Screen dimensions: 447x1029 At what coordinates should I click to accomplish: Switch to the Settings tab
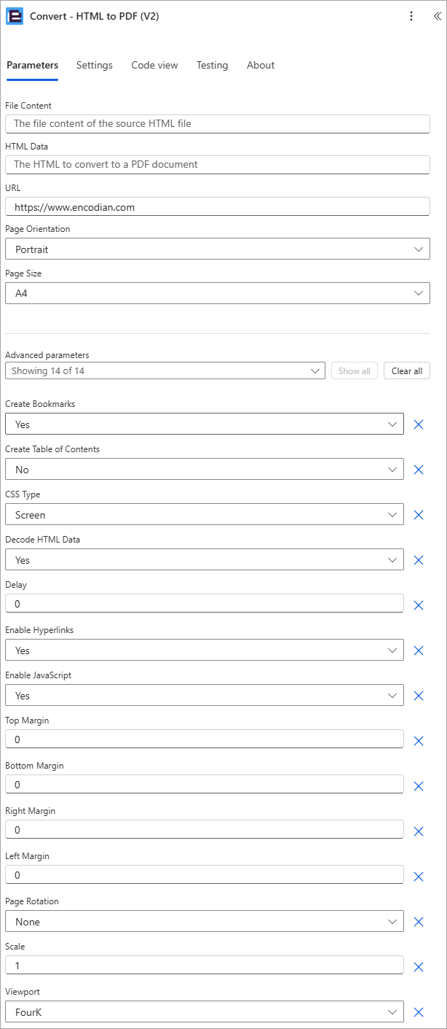click(x=95, y=65)
